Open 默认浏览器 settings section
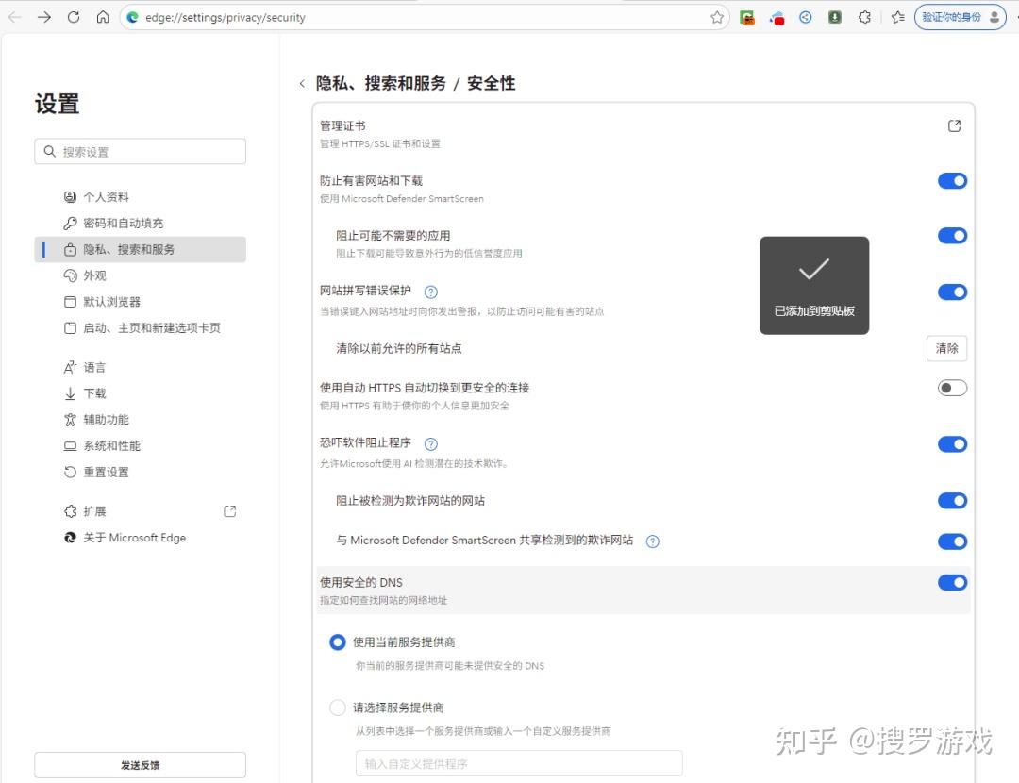Image resolution: width=1019 pixels, height=783 pixels. (x=140, y=302)
